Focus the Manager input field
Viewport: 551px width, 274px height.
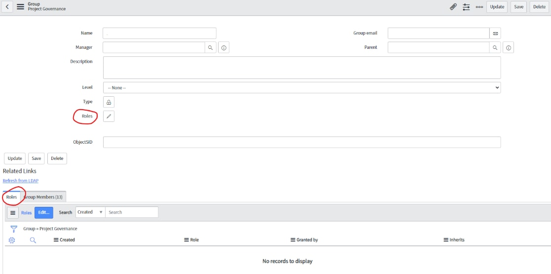click(x=154, y=47)
